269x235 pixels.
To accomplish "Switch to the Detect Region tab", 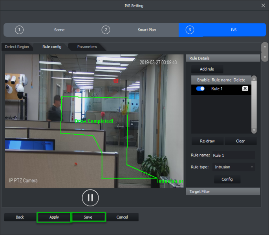I will tap(17, 47).
